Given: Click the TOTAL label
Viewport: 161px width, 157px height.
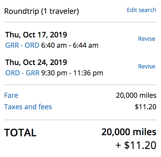Looking at the screenshot, I should coord(20,133).
